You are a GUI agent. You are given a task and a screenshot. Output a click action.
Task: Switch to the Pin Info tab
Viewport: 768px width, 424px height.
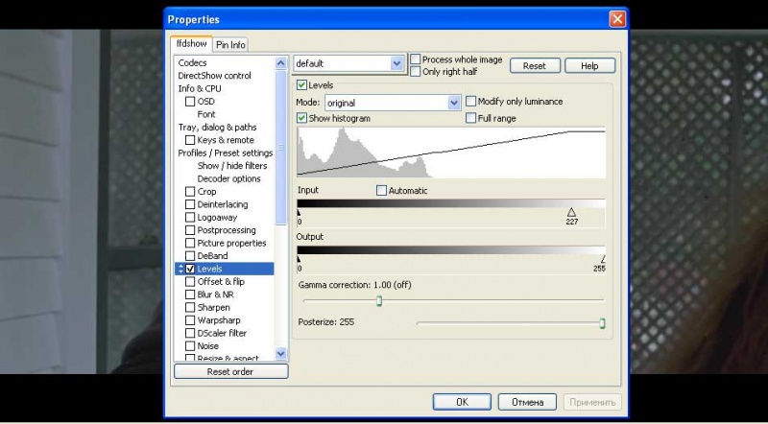[230, 44]
